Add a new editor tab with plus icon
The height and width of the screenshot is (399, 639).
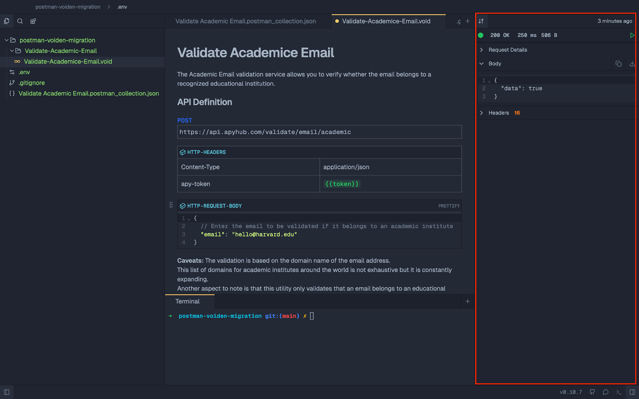(468, 21)
